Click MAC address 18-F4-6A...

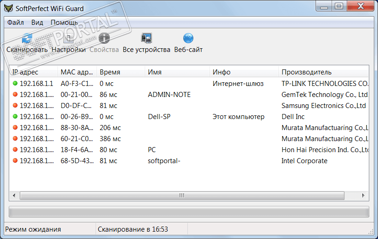pos(77,150)
